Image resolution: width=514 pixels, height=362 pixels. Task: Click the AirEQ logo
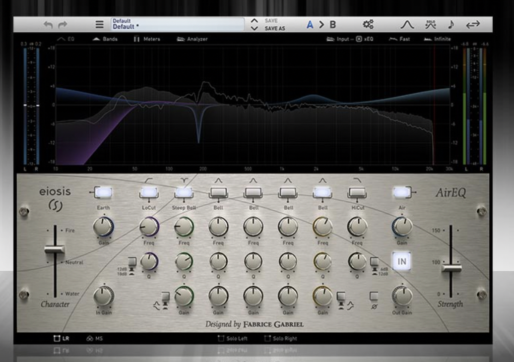[x=450, y=192]
